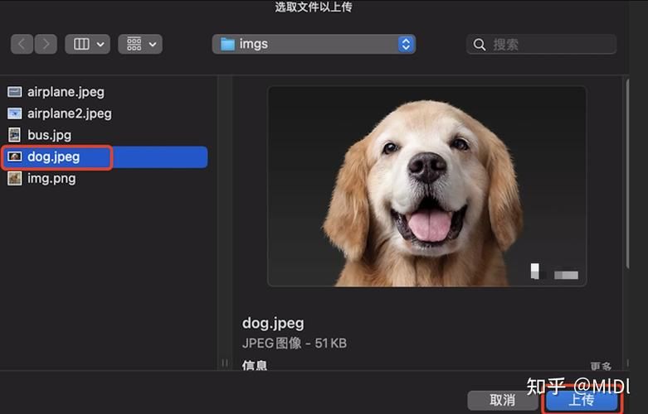Click the folder icon in imgs popup

pyautogui.click(x=227, y=44)
